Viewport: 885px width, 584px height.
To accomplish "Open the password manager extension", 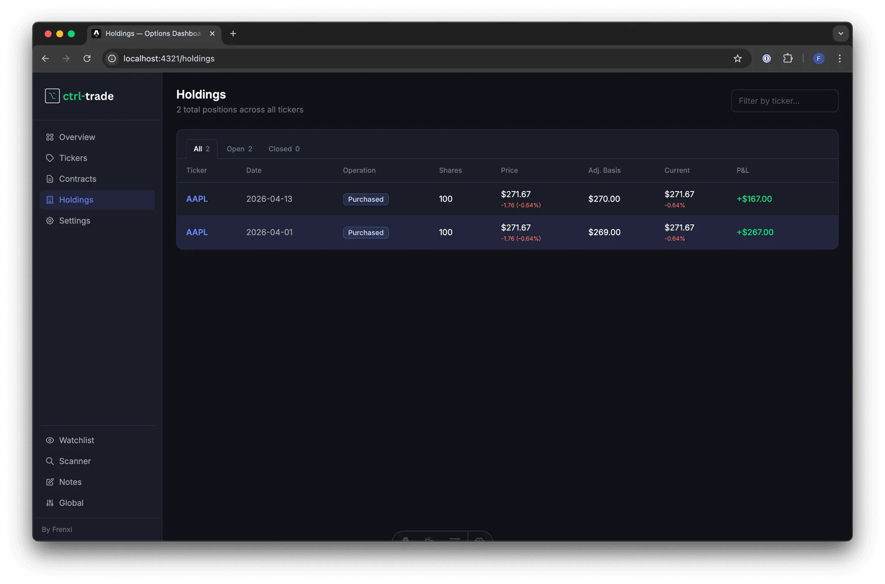I will click(x=767, y=58).
